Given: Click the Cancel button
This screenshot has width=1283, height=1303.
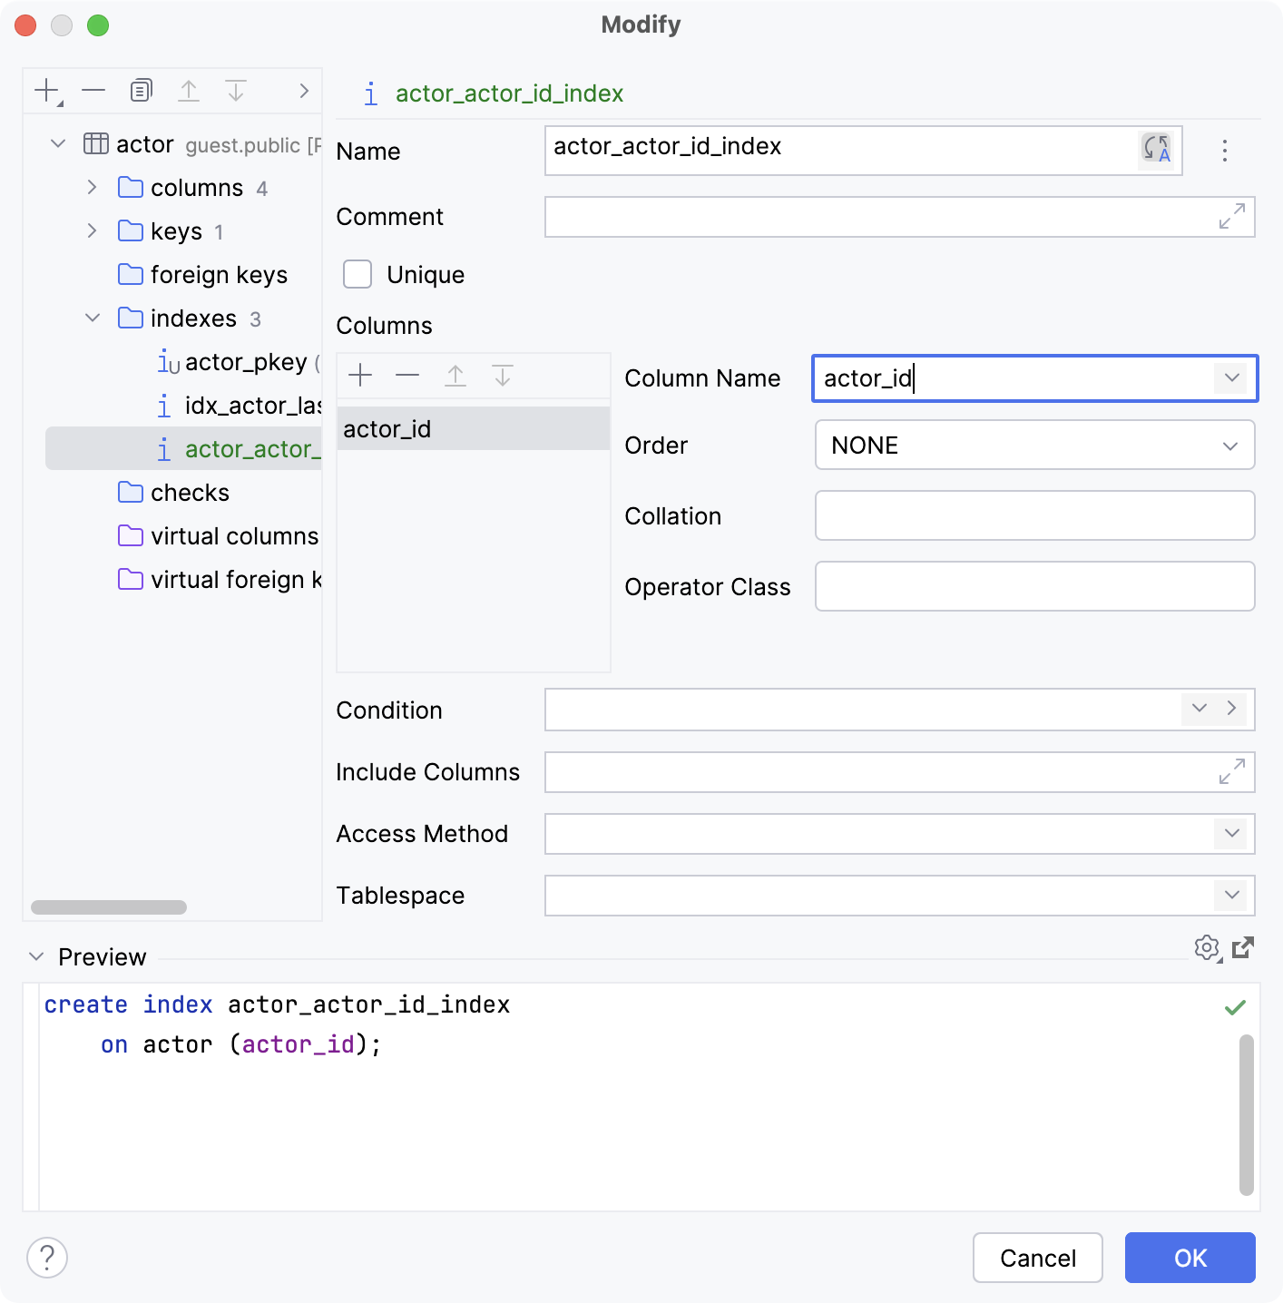Looking at the screenshot, I should coord(1037,1258).
